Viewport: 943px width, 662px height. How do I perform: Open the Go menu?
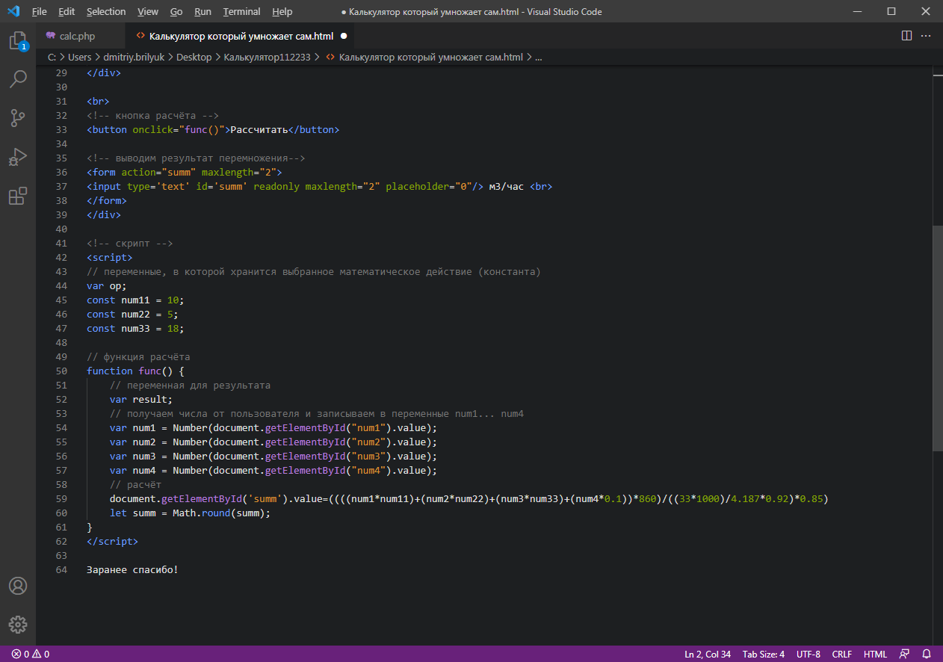click(176, 11)
